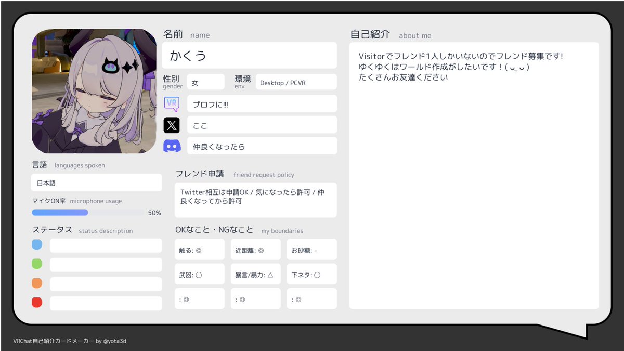Click the 暴言/暴力: △ boundary box
624x351 pixels.
coord(255,274)
